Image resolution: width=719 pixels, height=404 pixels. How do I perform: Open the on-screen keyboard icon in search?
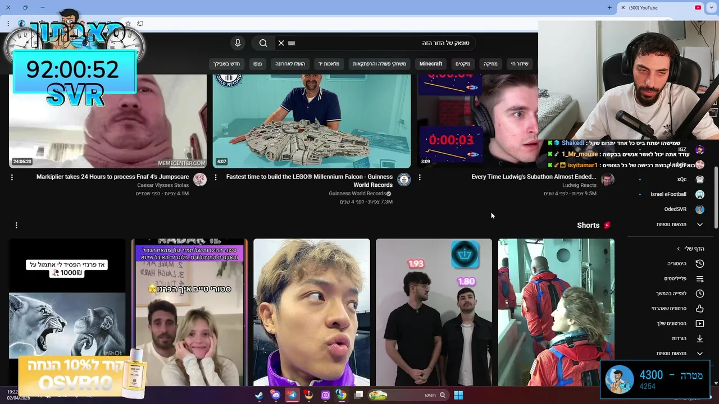(292, 43)
